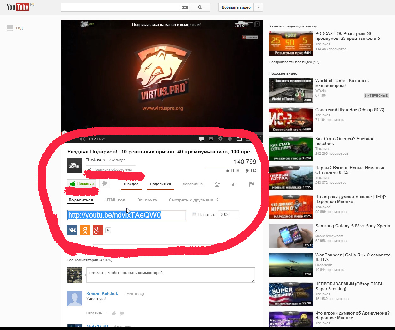The image size is (395, 330).
Task: Switch to the 'HTML-код' sub-tab
Action: (115, 200)
